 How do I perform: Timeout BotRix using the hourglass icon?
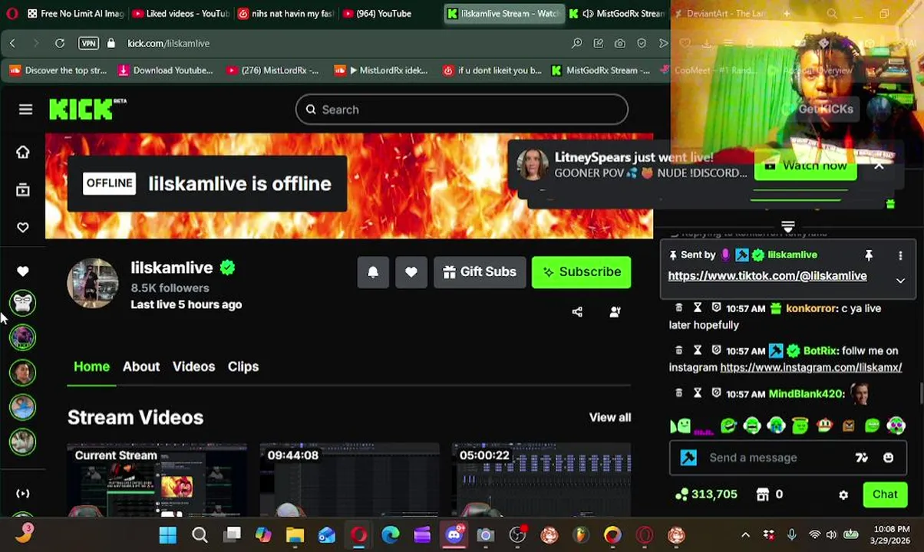pyautogui.click(x=698, y=350)
